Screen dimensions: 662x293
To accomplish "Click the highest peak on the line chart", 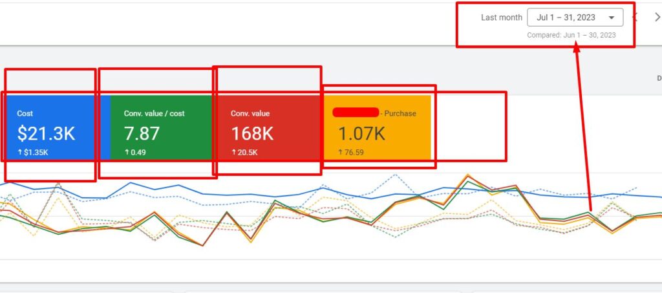I will pos(465,175).
